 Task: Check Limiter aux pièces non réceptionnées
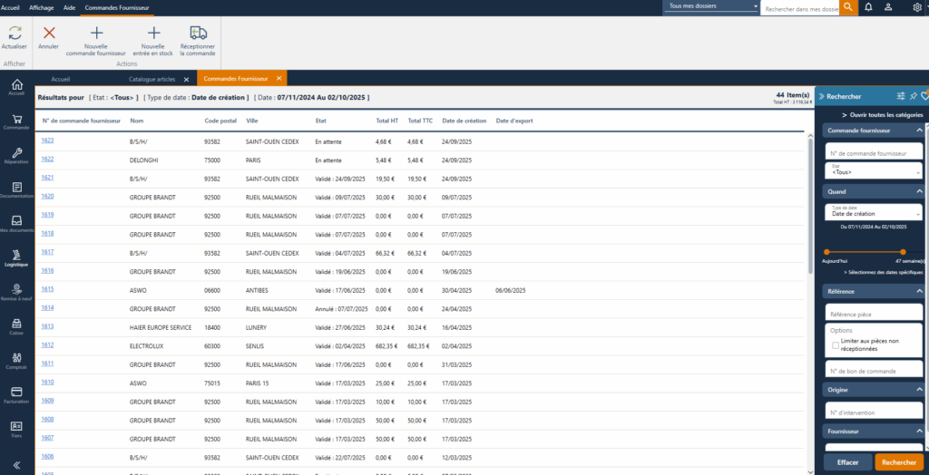pos(836,344)
